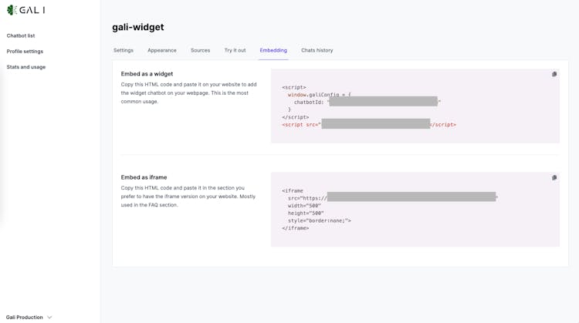Screen dimensions: 579x323
Task: Copy the iframe embed code
Action: click(x=554, y=178)
